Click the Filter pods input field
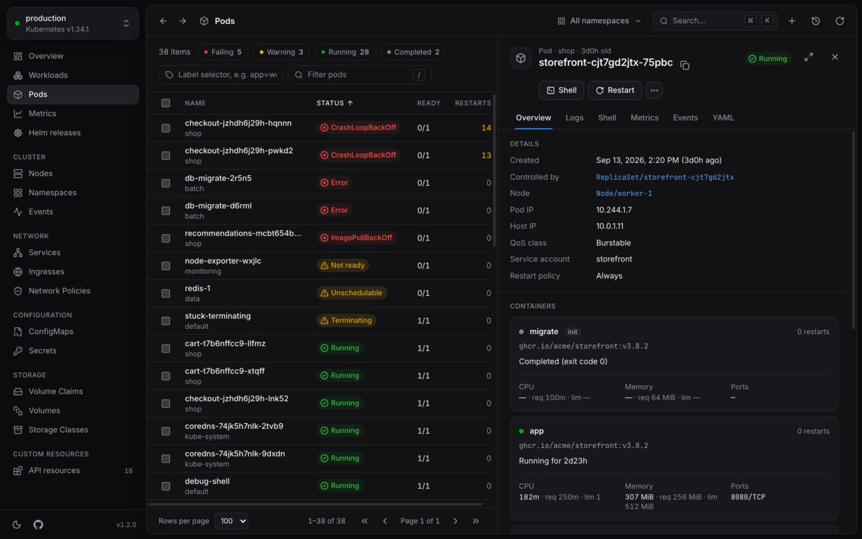This screenshot has width=862, height=539. [x=360, y=75]
